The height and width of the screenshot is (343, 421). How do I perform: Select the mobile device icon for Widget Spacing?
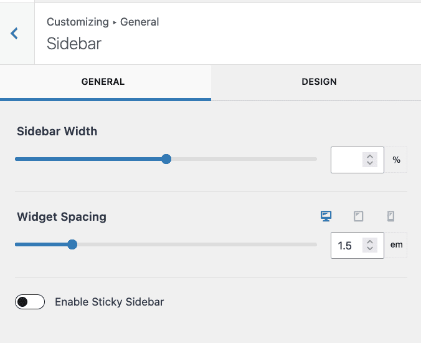pyautogui.click(x=390, y=216)
